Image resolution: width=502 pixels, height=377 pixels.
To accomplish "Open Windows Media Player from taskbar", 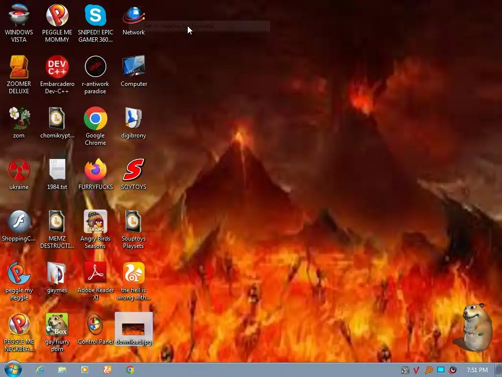I will tap(84, 370).
